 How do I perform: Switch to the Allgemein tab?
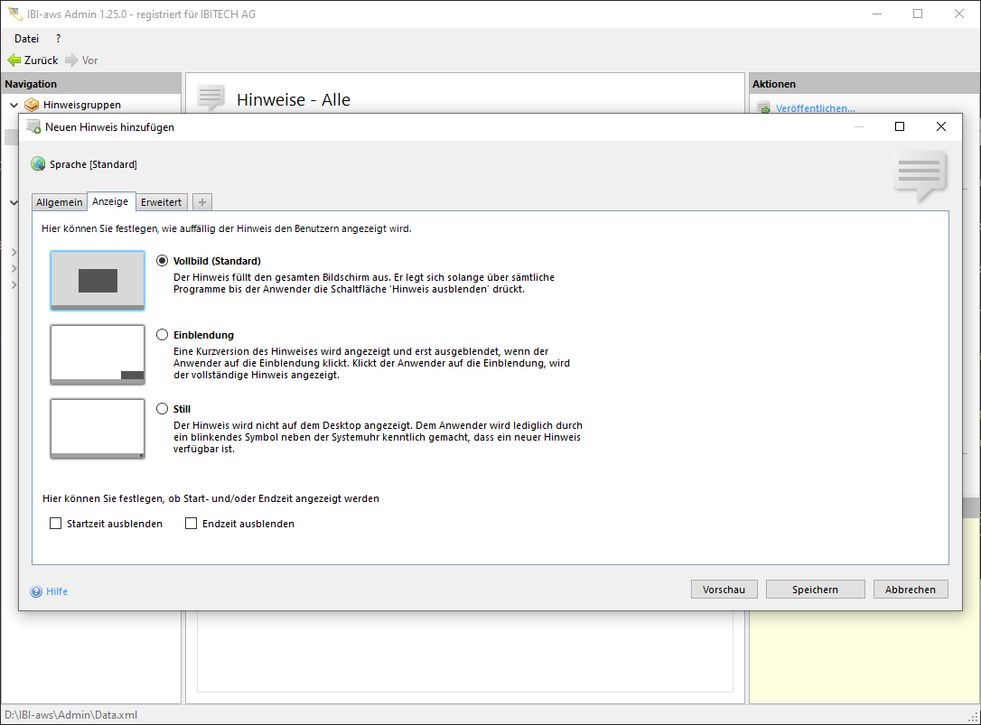pos(60,202)
